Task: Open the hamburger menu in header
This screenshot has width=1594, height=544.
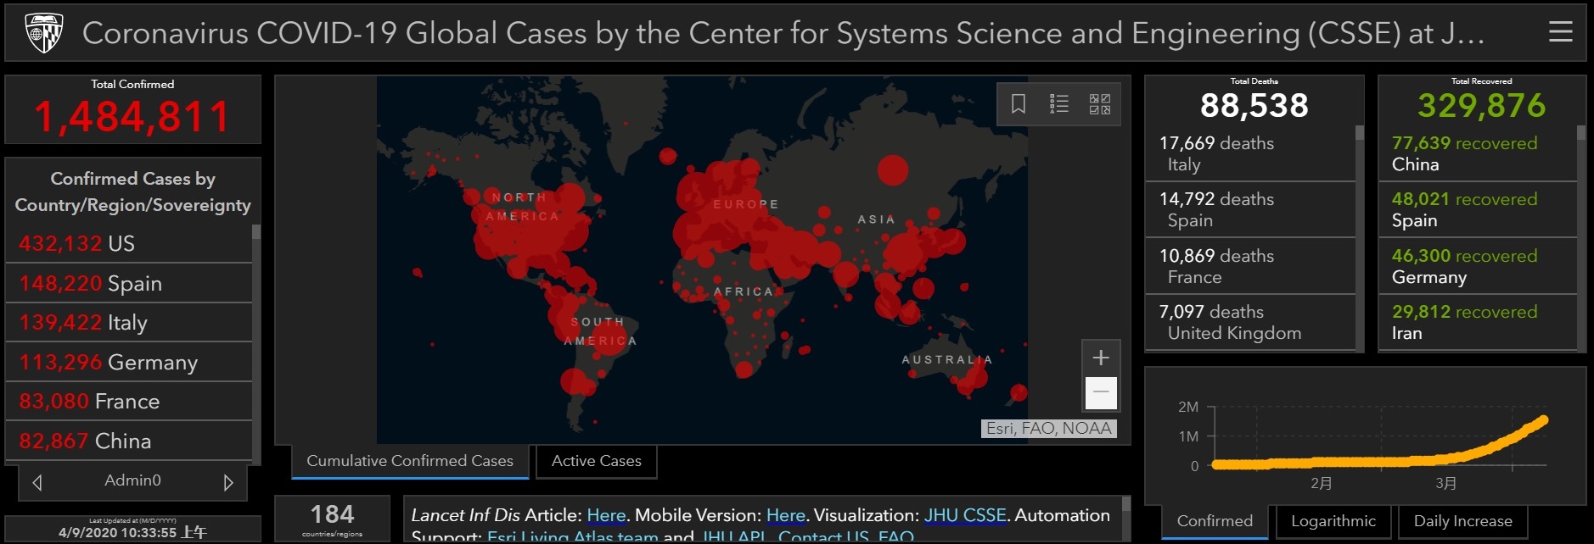Action: pyautogui.click(x=1560, y=32)
